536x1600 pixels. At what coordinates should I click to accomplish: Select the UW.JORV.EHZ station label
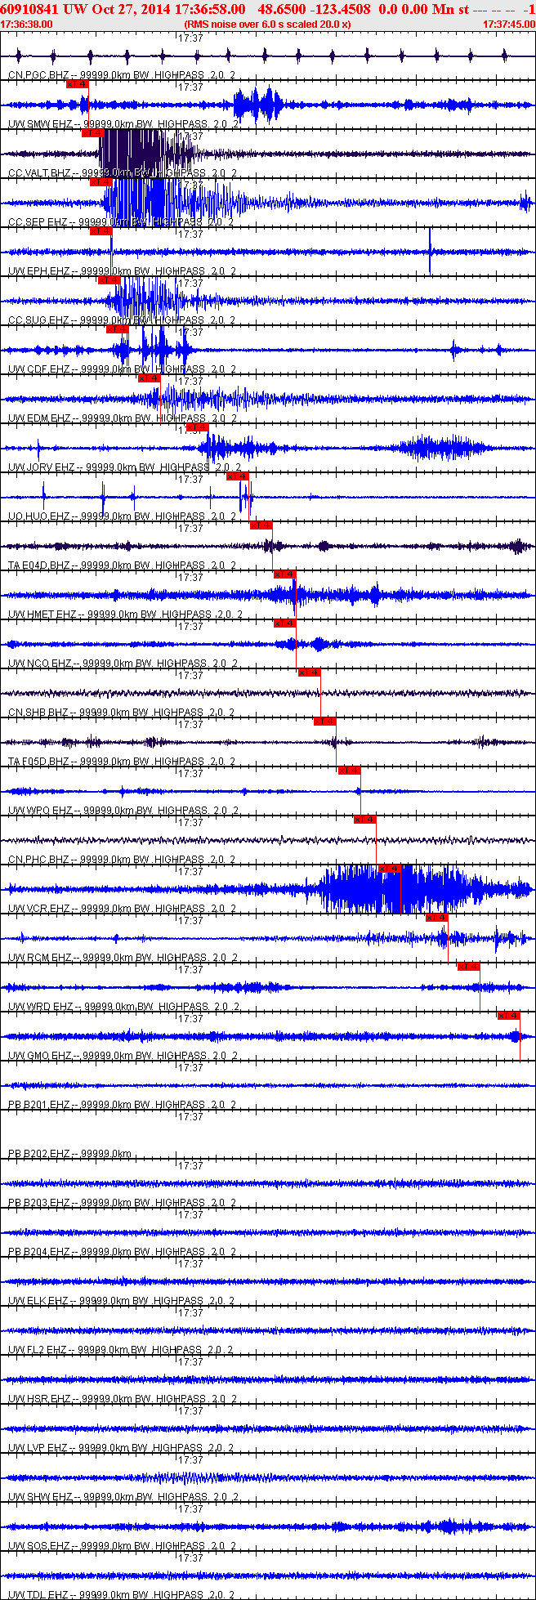click(41, 467)
